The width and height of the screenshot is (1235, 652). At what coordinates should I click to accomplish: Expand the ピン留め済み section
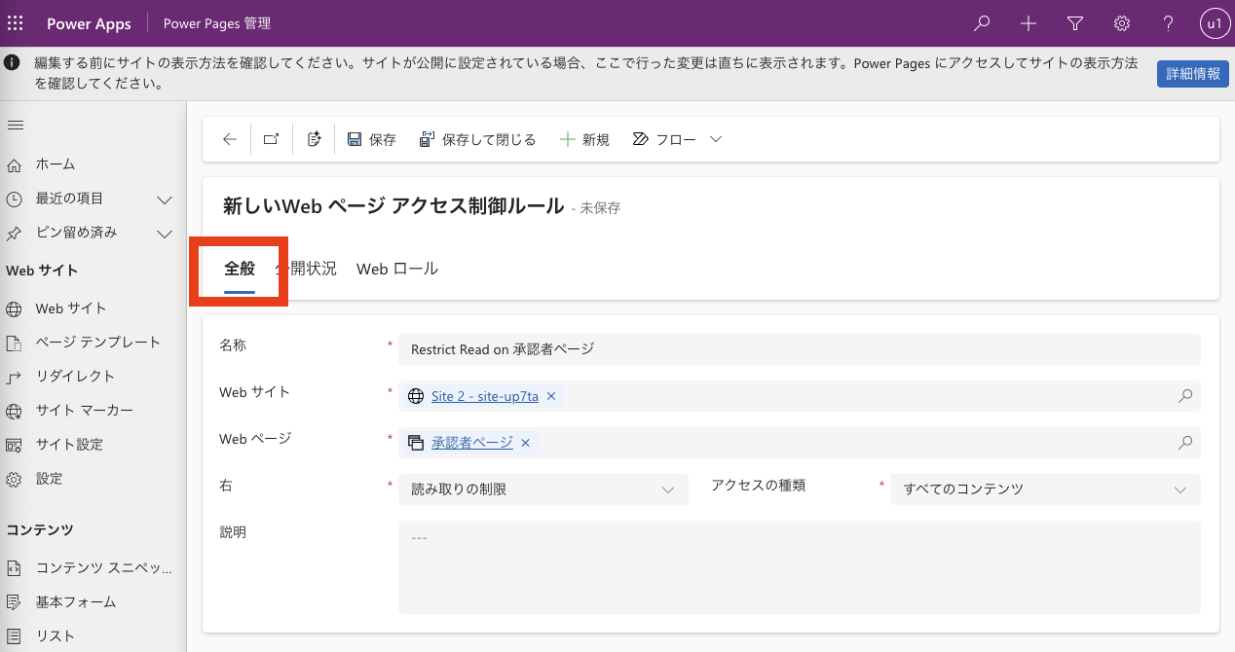pyautogui.click(x=165, y=233)
